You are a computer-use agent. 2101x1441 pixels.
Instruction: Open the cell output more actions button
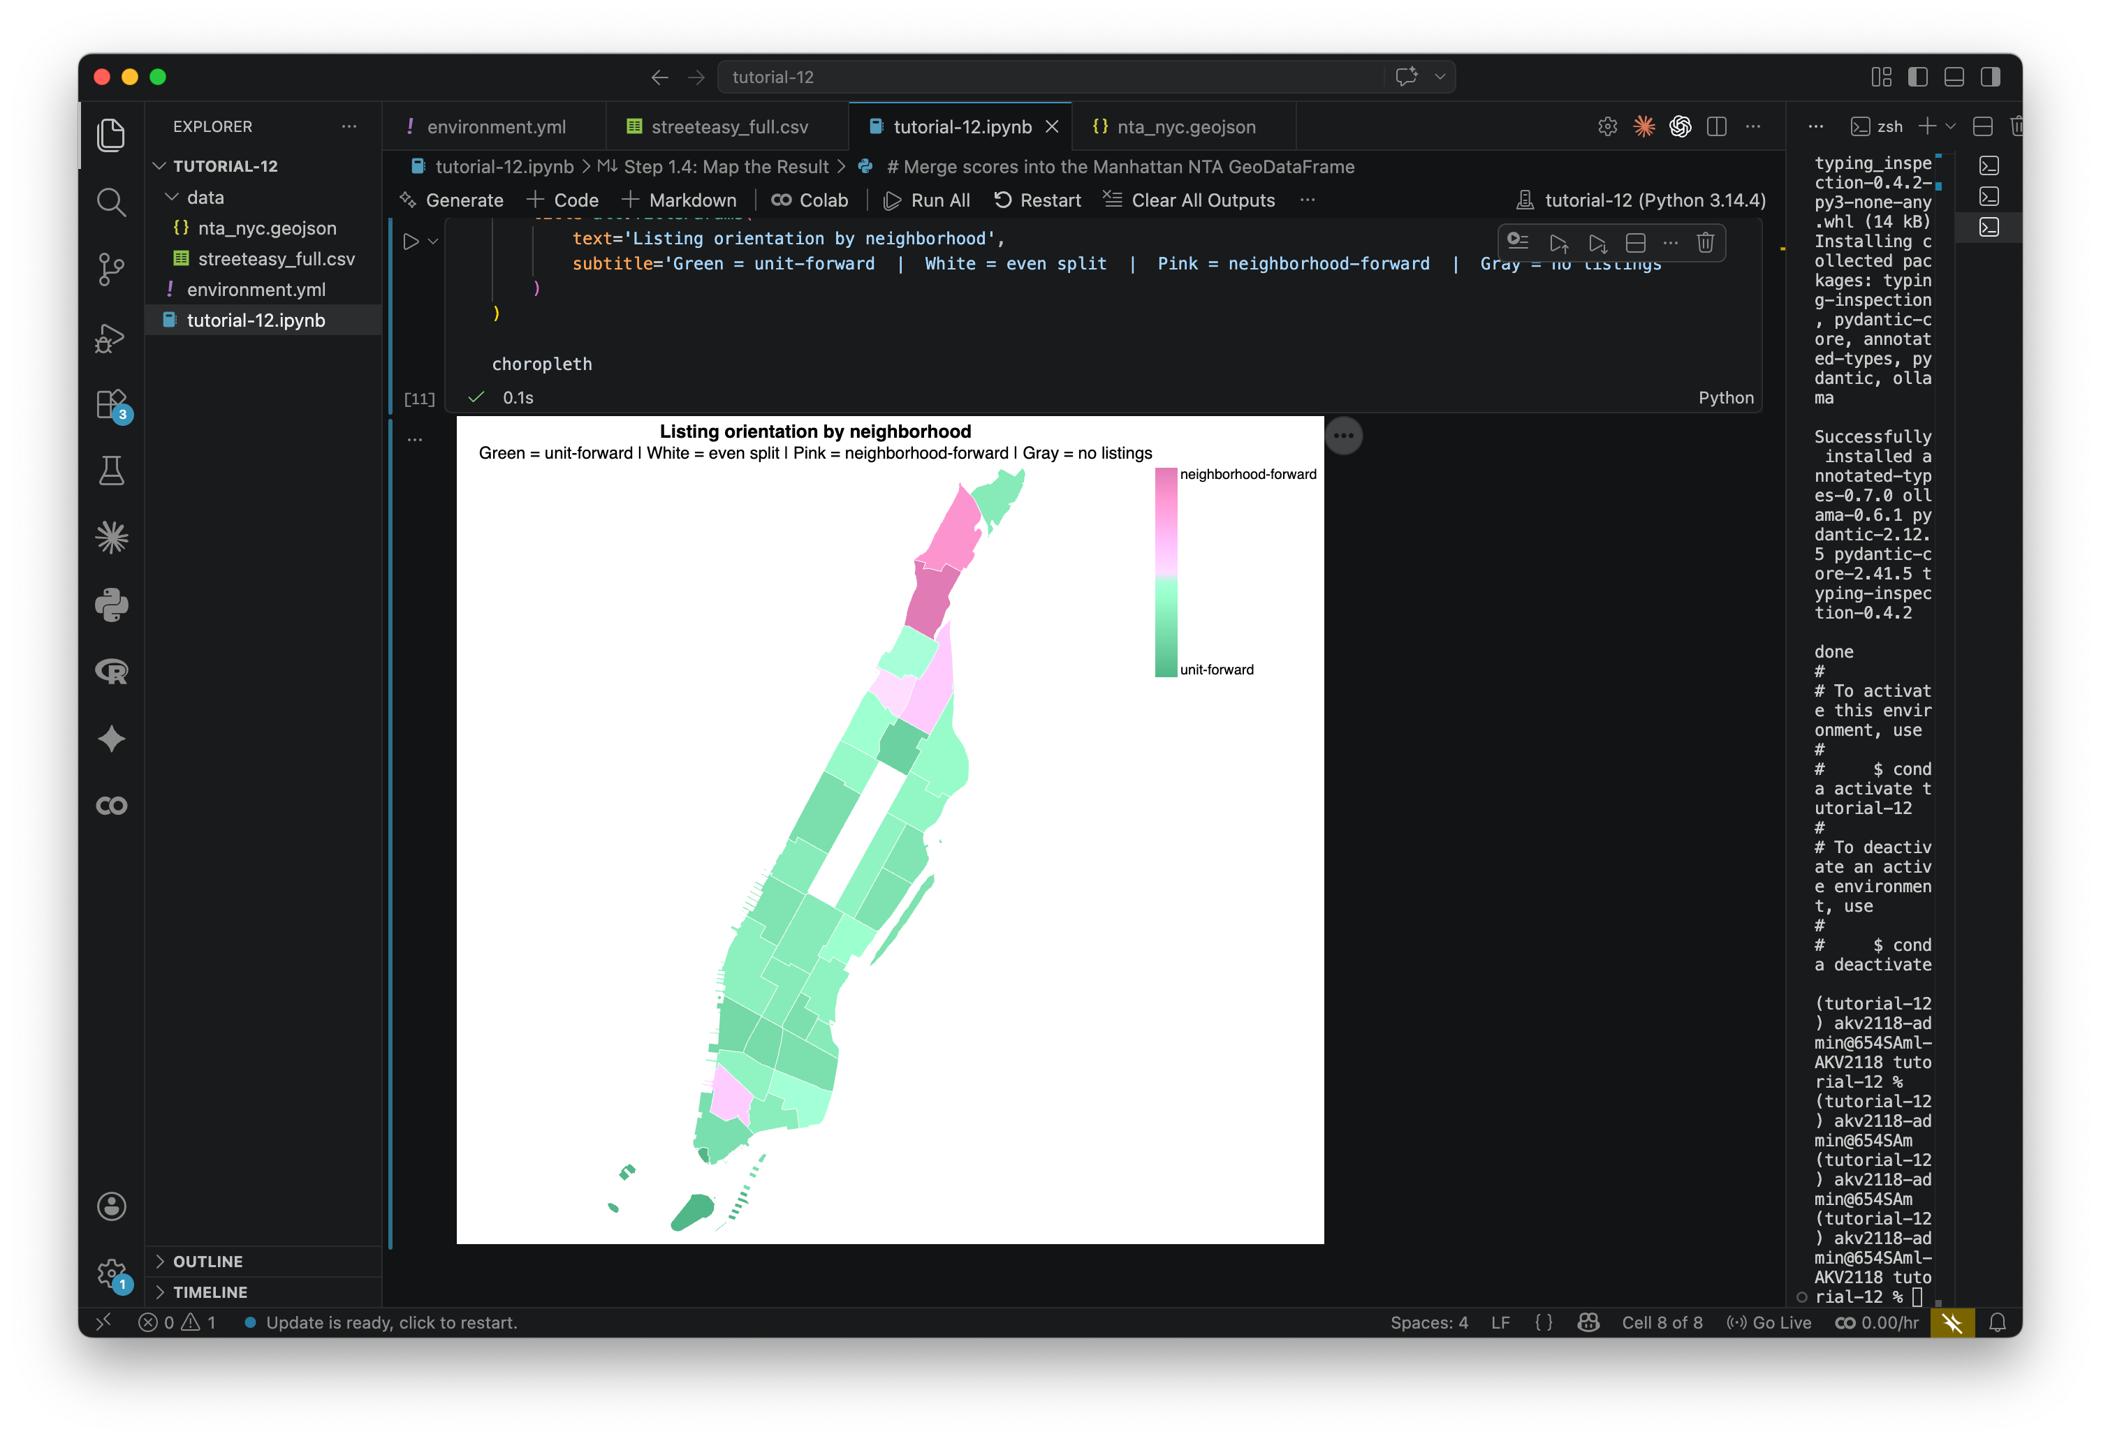pos(1343,436)
